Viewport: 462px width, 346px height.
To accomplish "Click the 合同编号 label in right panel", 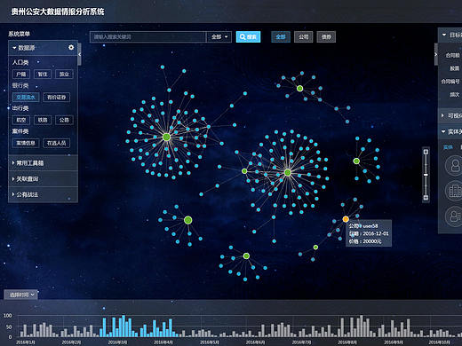I will (x=450, y=82).
